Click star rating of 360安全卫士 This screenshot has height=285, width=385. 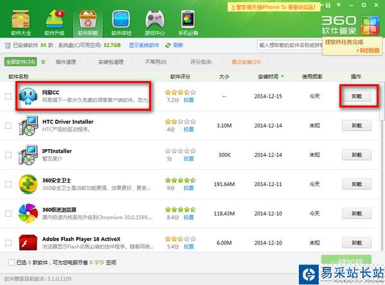coord(181,180)
